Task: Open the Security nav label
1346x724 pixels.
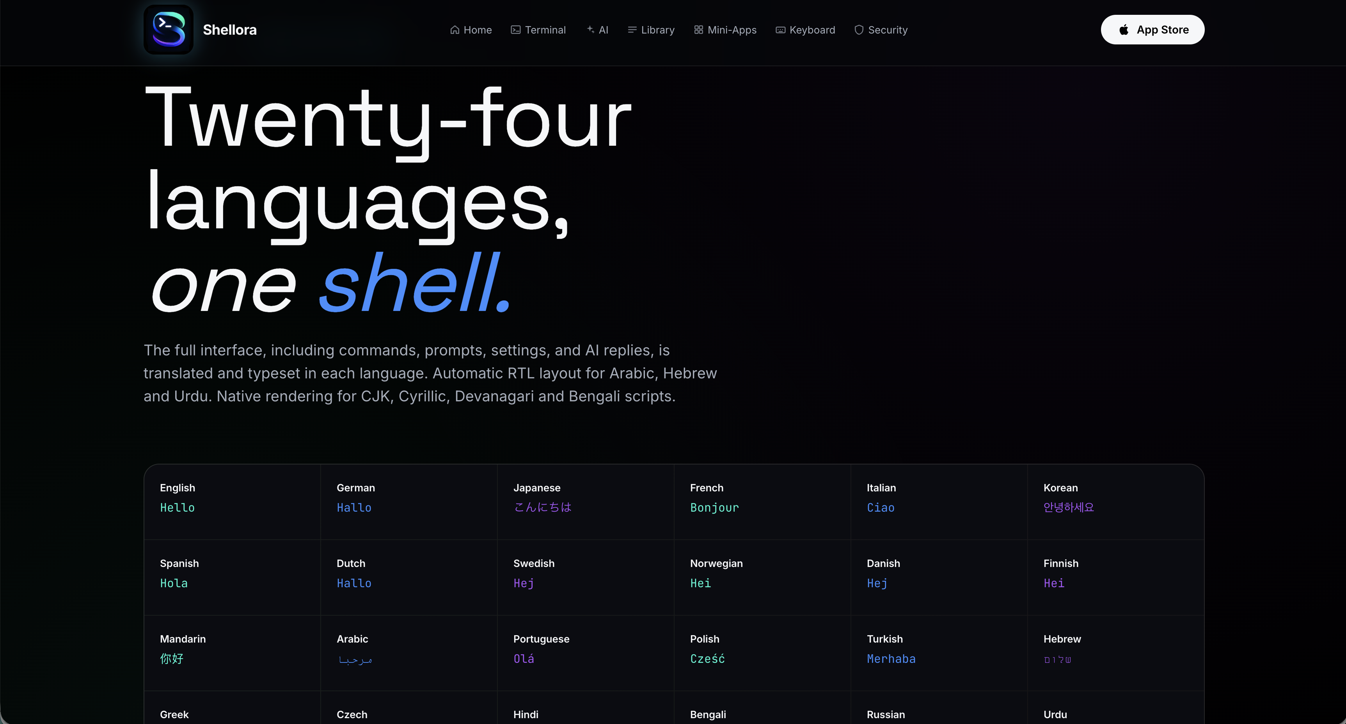Action: (x=887, y=30)
